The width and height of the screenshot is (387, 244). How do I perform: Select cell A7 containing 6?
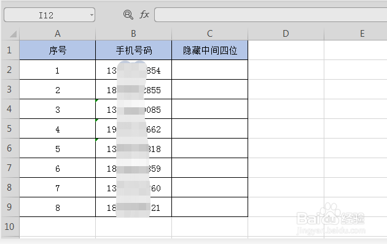58,168
